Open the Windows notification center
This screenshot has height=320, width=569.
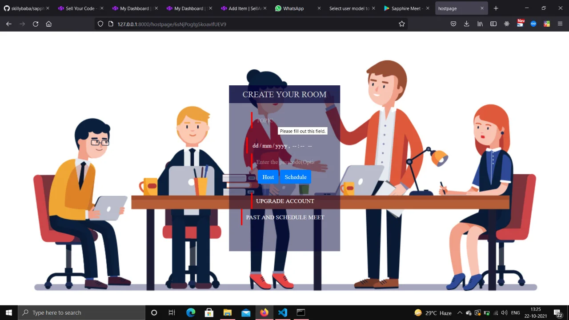[x=558, y=313]
